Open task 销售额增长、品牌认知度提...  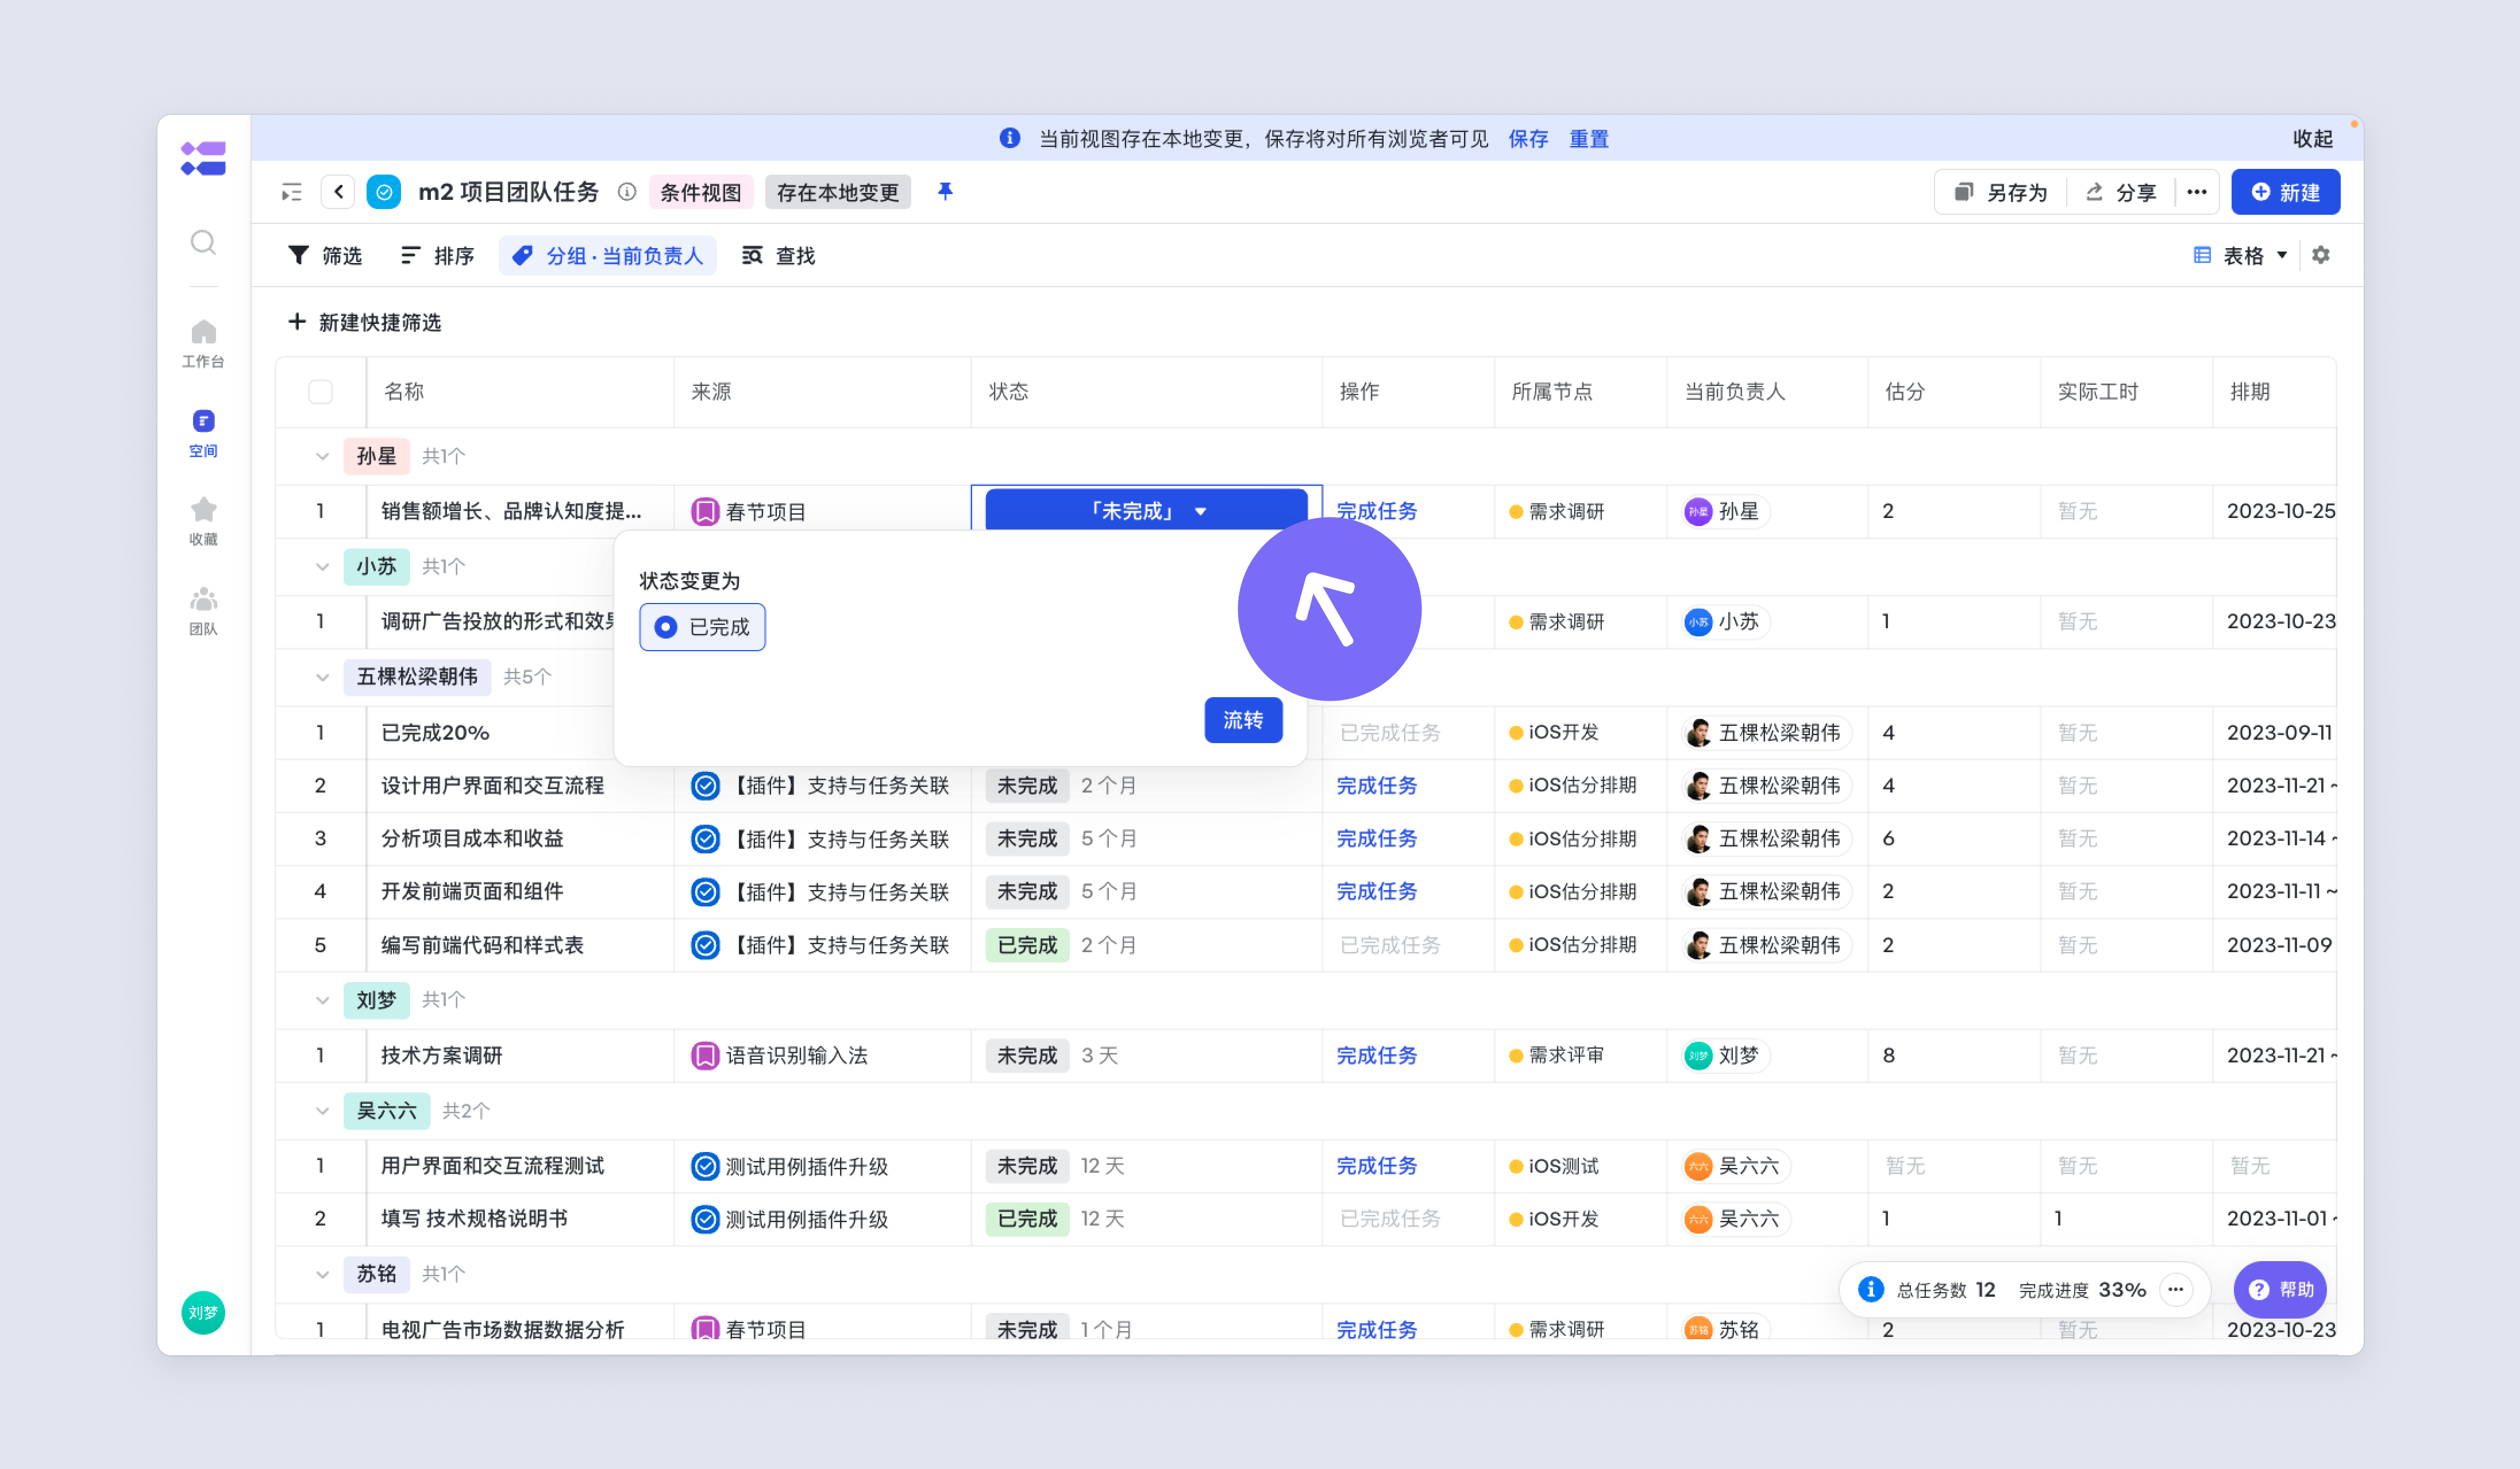[x=511, y=512]
